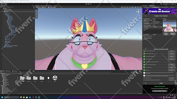
Task: Open the csc file asset in Assets
Action: [x=48, y=78]
